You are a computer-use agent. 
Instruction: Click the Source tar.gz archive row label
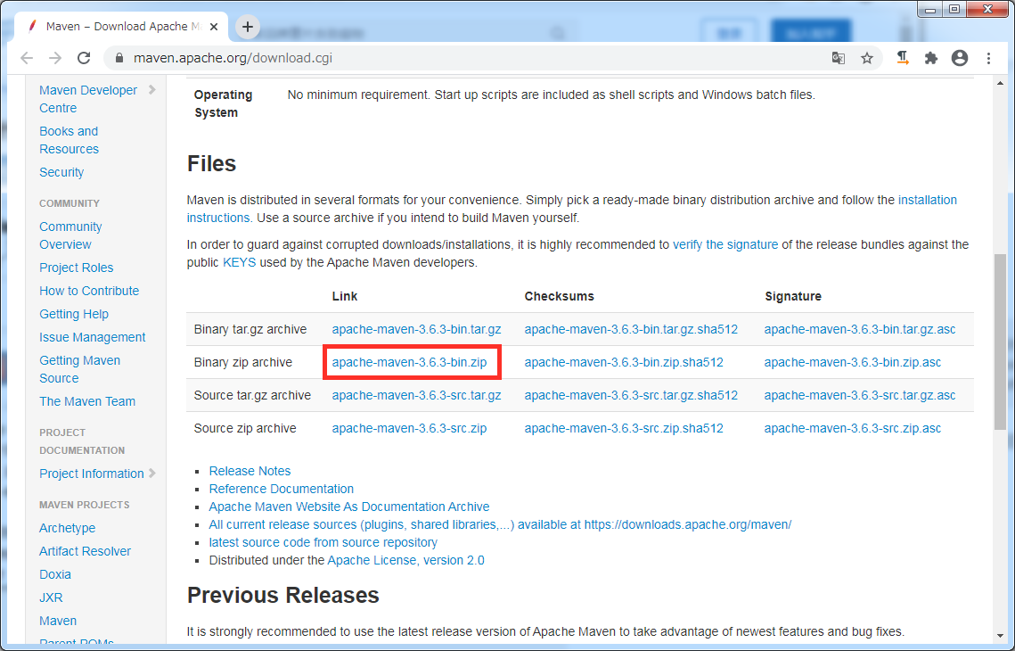(x=252, y=396)
